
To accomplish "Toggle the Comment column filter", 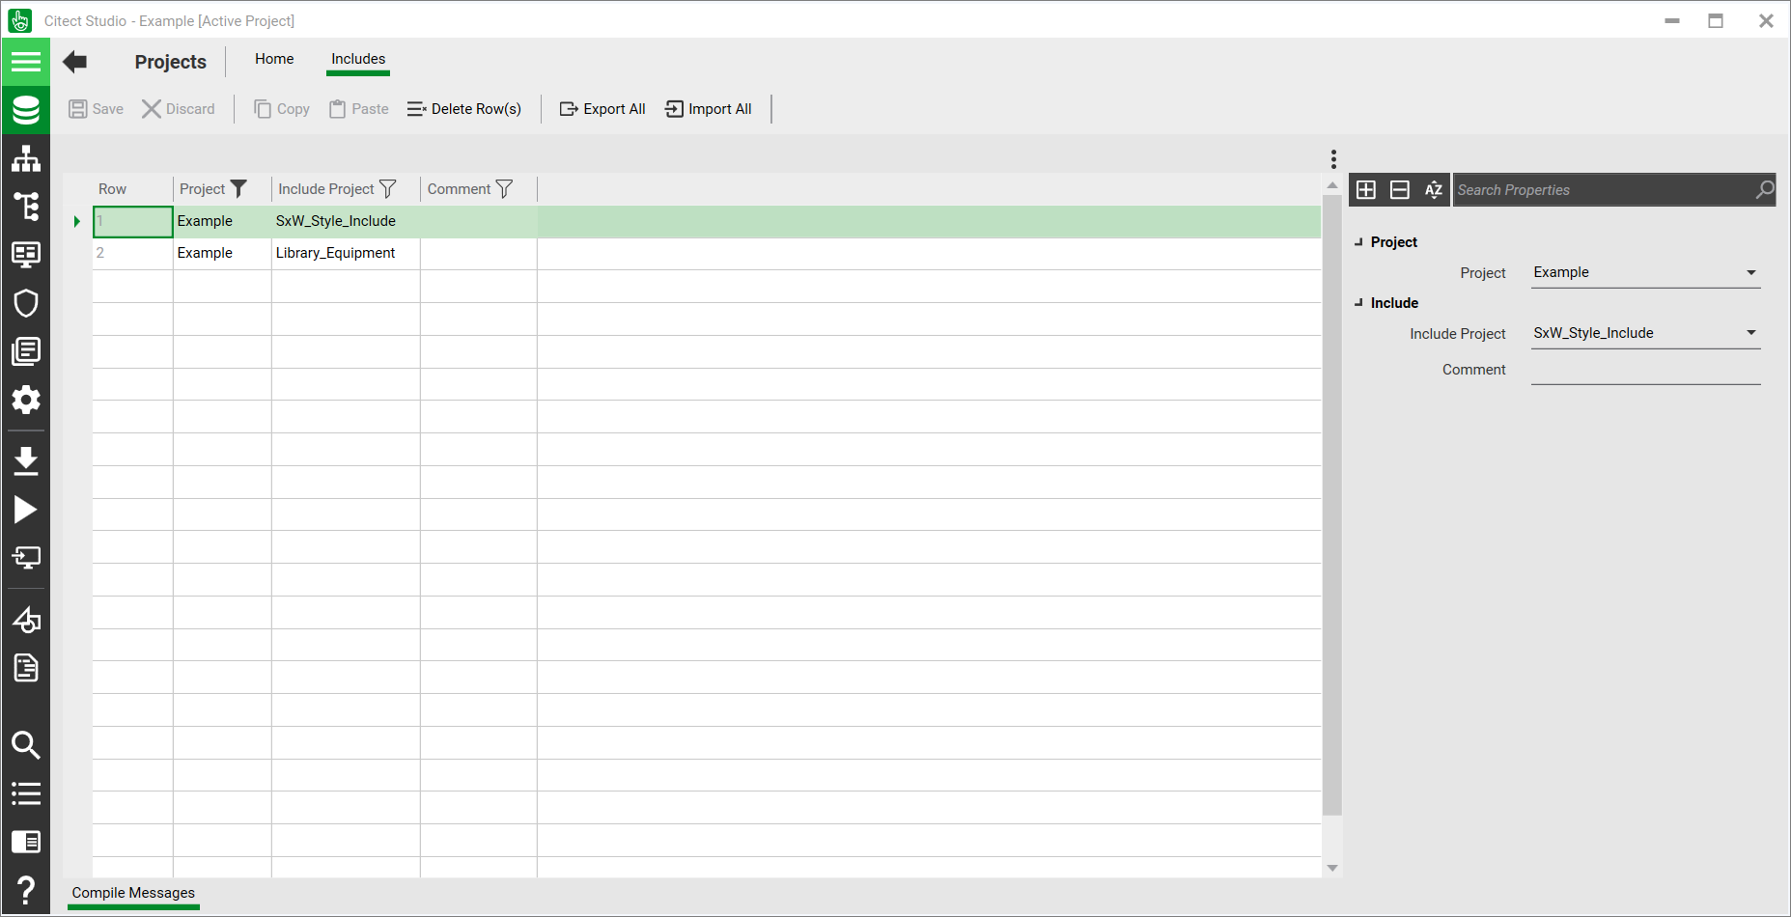I will click(x=504, y=189).
